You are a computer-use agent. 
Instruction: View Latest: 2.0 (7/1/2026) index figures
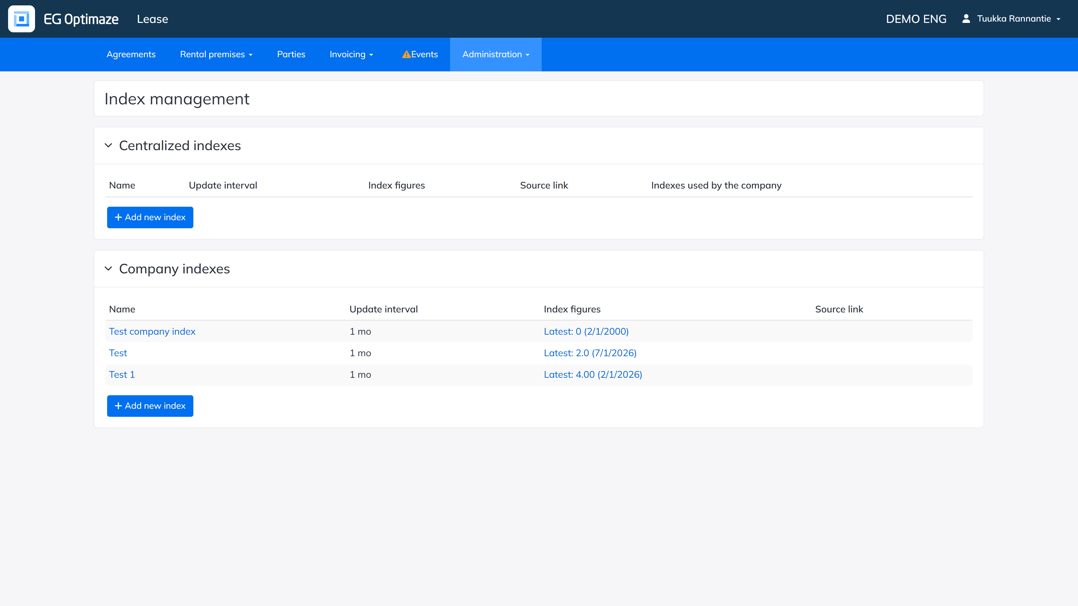590,353
